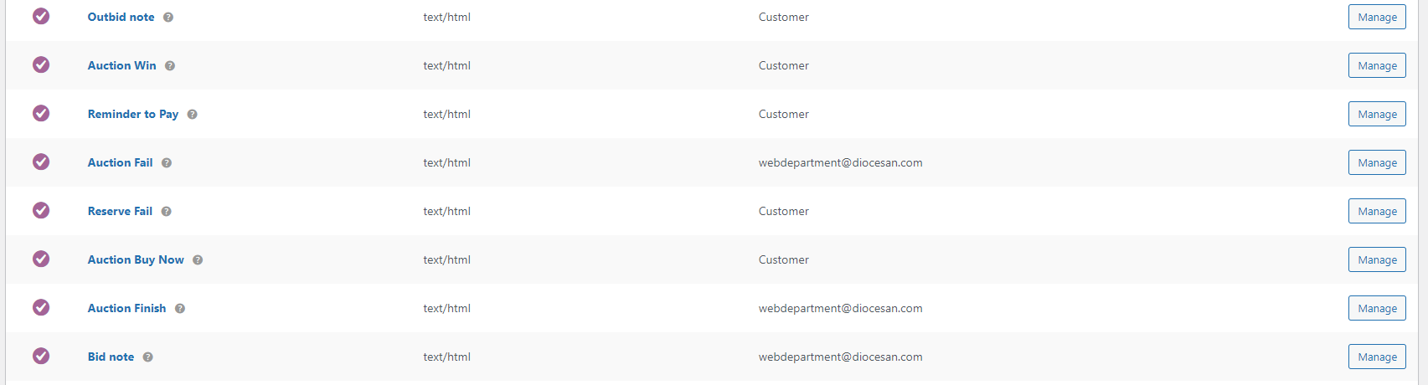
Task: Click help tooltip icon for Reminder to Pay
Action: point(192,115)
